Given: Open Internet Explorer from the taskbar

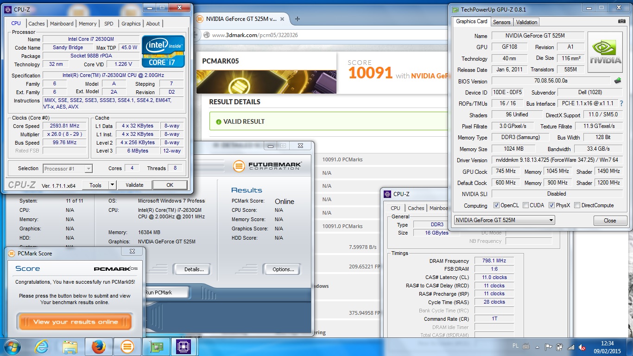Looking at the screenshot, I should pyautogui.click(x=42, y=346).
